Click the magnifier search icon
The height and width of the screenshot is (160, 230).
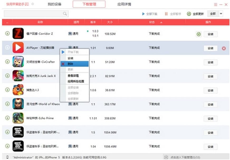65,14
